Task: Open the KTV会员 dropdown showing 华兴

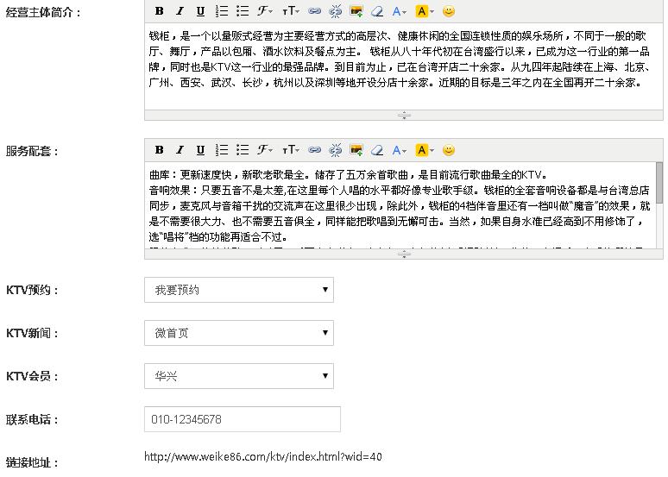Action: point(238,376)
